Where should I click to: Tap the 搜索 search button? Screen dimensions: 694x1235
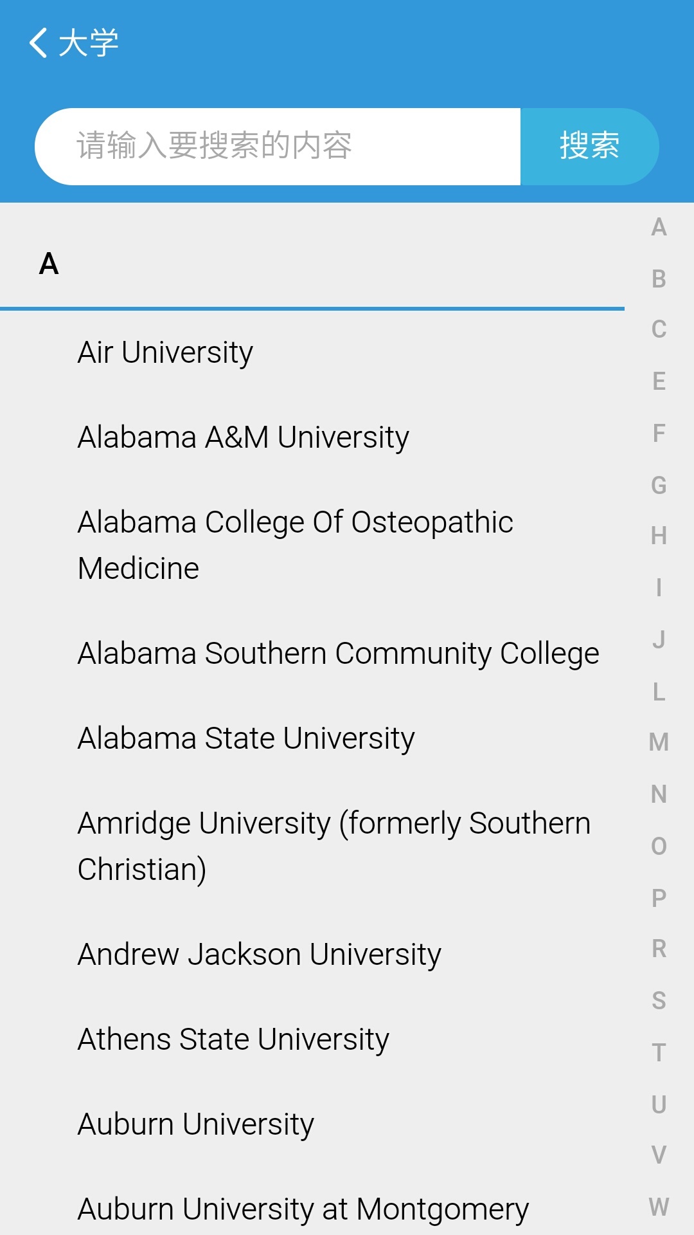point(589,147)
